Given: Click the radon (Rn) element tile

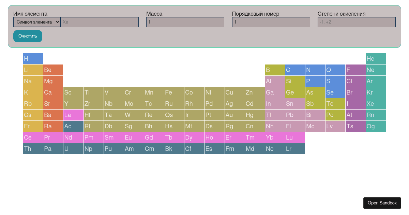Looking at the screenshot, I should coord(376,115).
